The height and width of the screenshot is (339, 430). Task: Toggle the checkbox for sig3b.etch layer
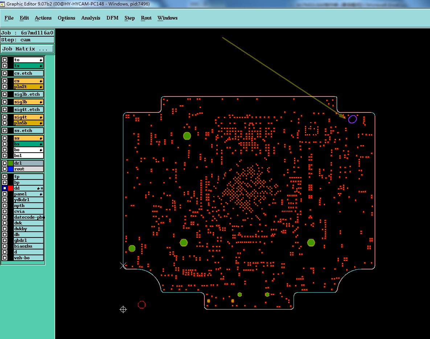click(5, 94)
